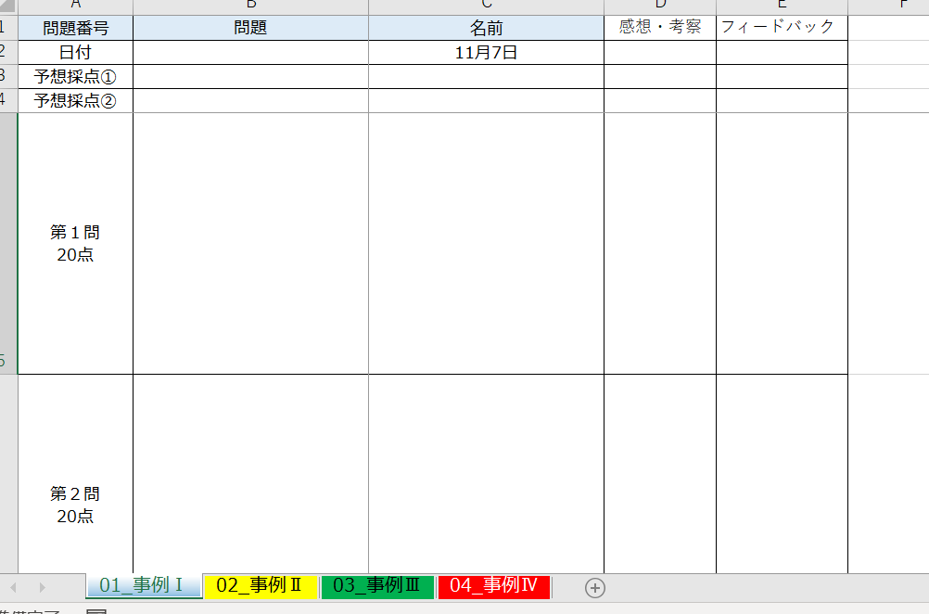
Task: Select row 5 header
Action: [x=8, y=244]
